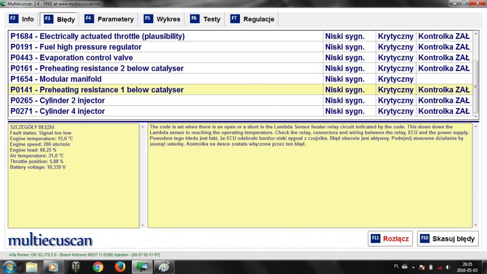Open File Explorer from the taskbar

[x=32, y=267]
